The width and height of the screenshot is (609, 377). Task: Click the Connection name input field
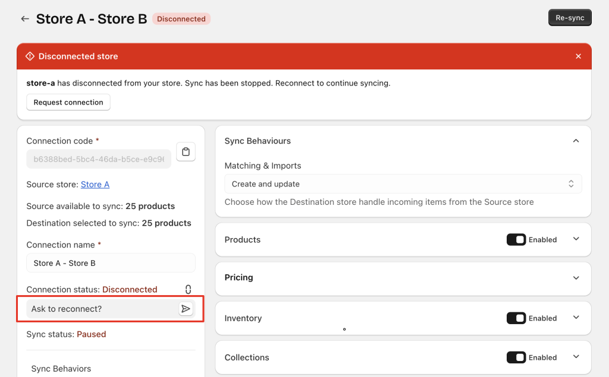pyautogui.click(x=111, y=263)
